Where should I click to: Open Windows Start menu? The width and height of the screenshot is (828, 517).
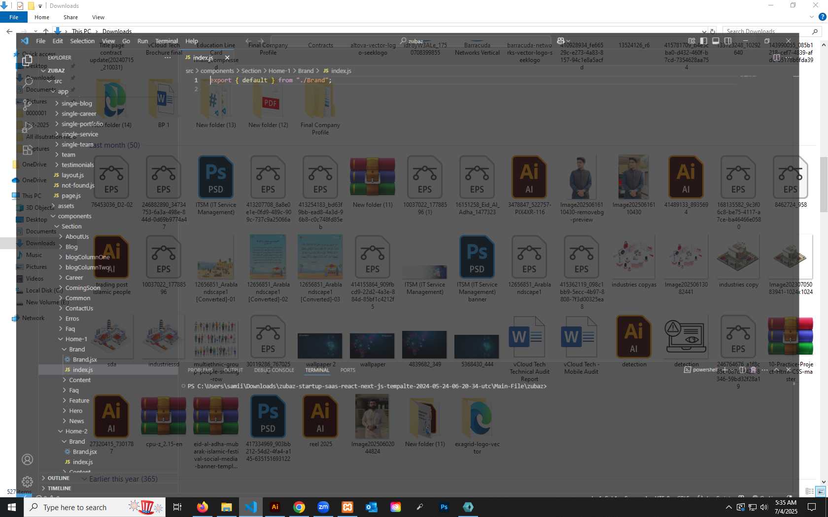coord(12,507)
